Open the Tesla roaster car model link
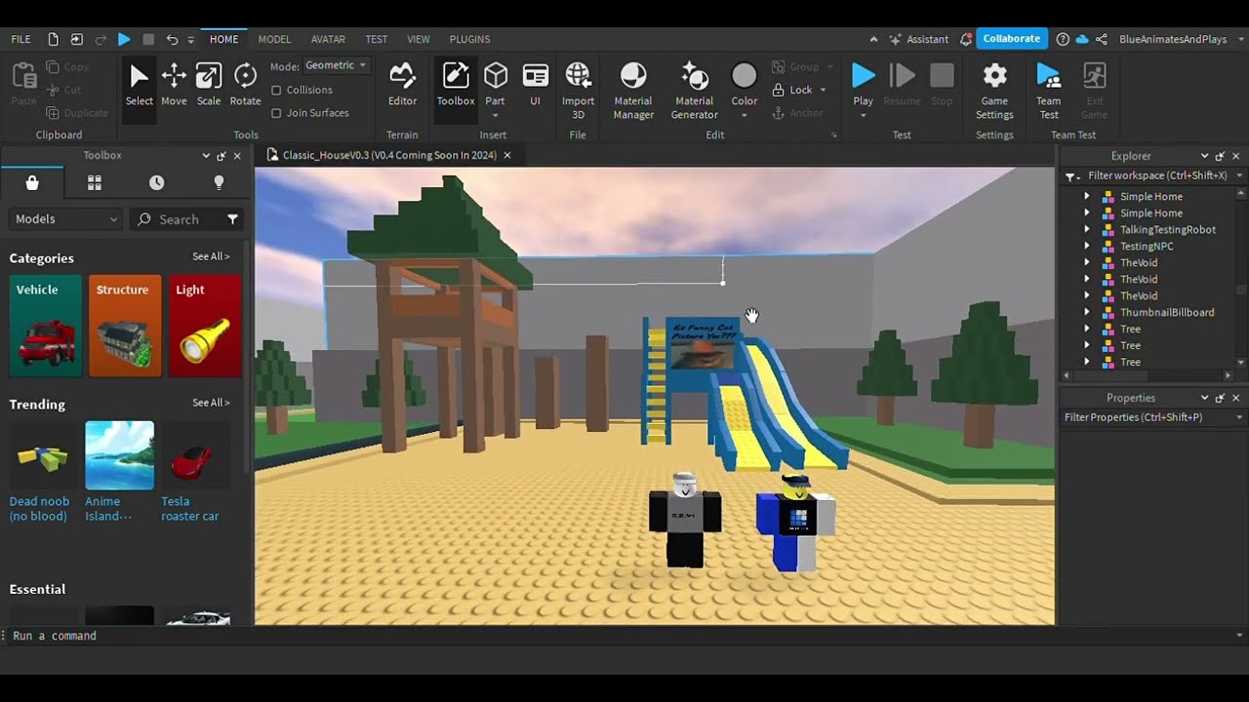Image resolution: width=1249 pixels, height=702 pixels. pos(190,509)
